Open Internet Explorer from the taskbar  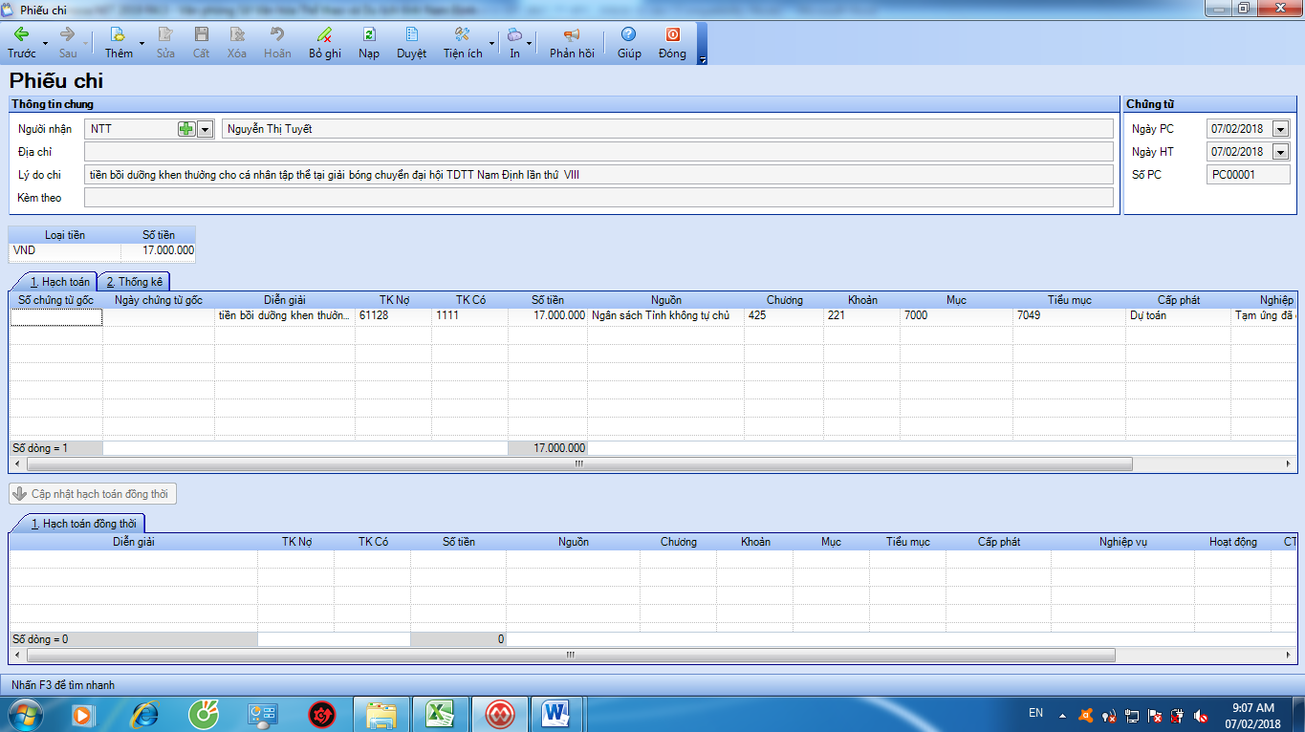click(x=144, y=714)
